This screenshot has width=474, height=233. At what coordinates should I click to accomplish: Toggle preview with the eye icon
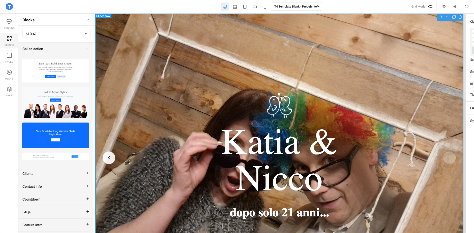tap(444, 7)
